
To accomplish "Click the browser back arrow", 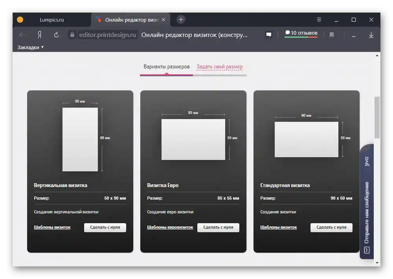I will point(22,35).
